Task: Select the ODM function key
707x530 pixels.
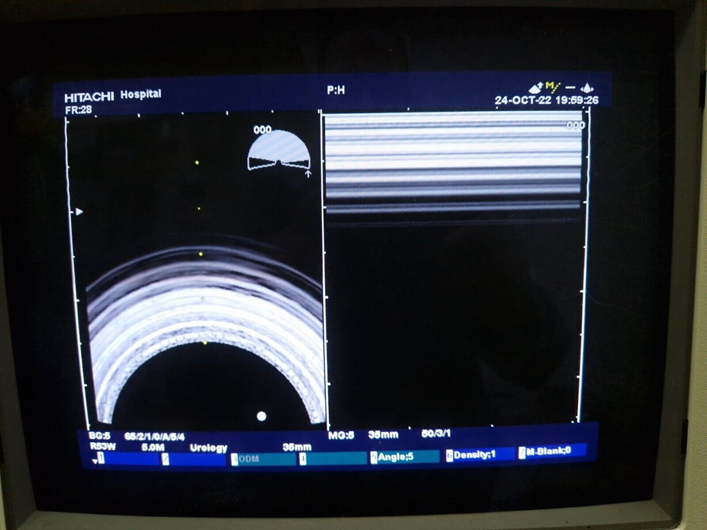Action: click(262, 459)
